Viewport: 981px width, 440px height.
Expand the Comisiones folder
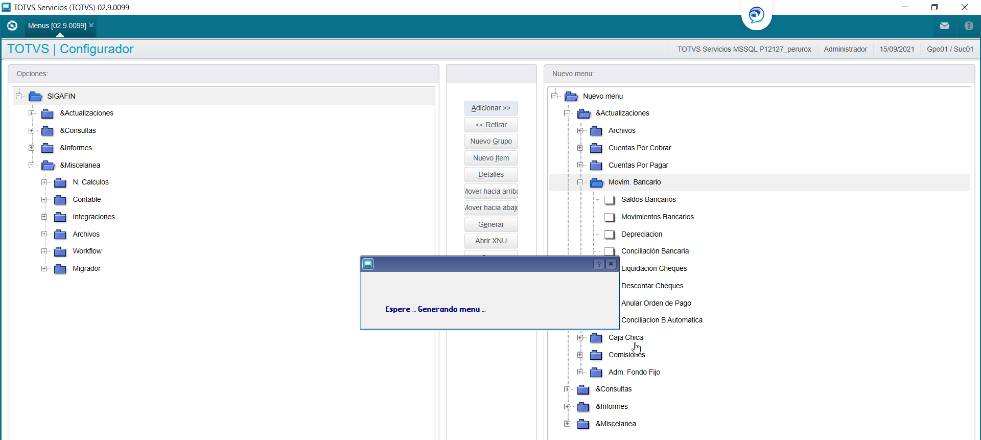tap(580, 355)
